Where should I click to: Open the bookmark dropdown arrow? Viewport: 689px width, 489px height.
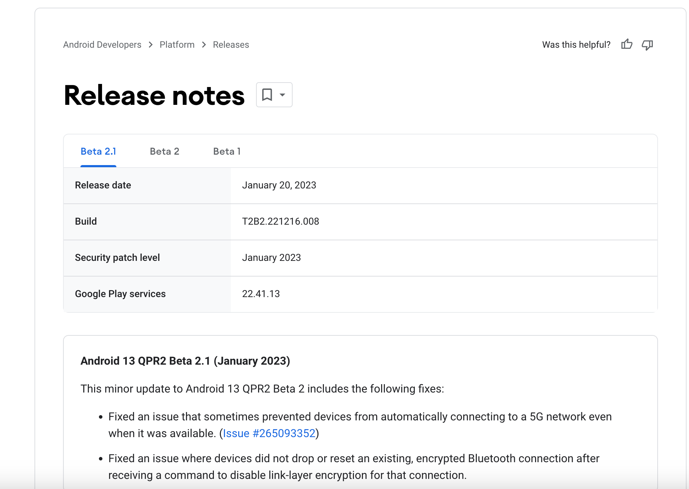[x=282, y=95]
